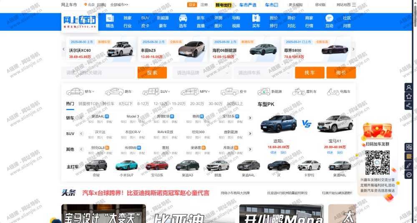Open the 丰田bZ5 new car card

coord(173,49)
